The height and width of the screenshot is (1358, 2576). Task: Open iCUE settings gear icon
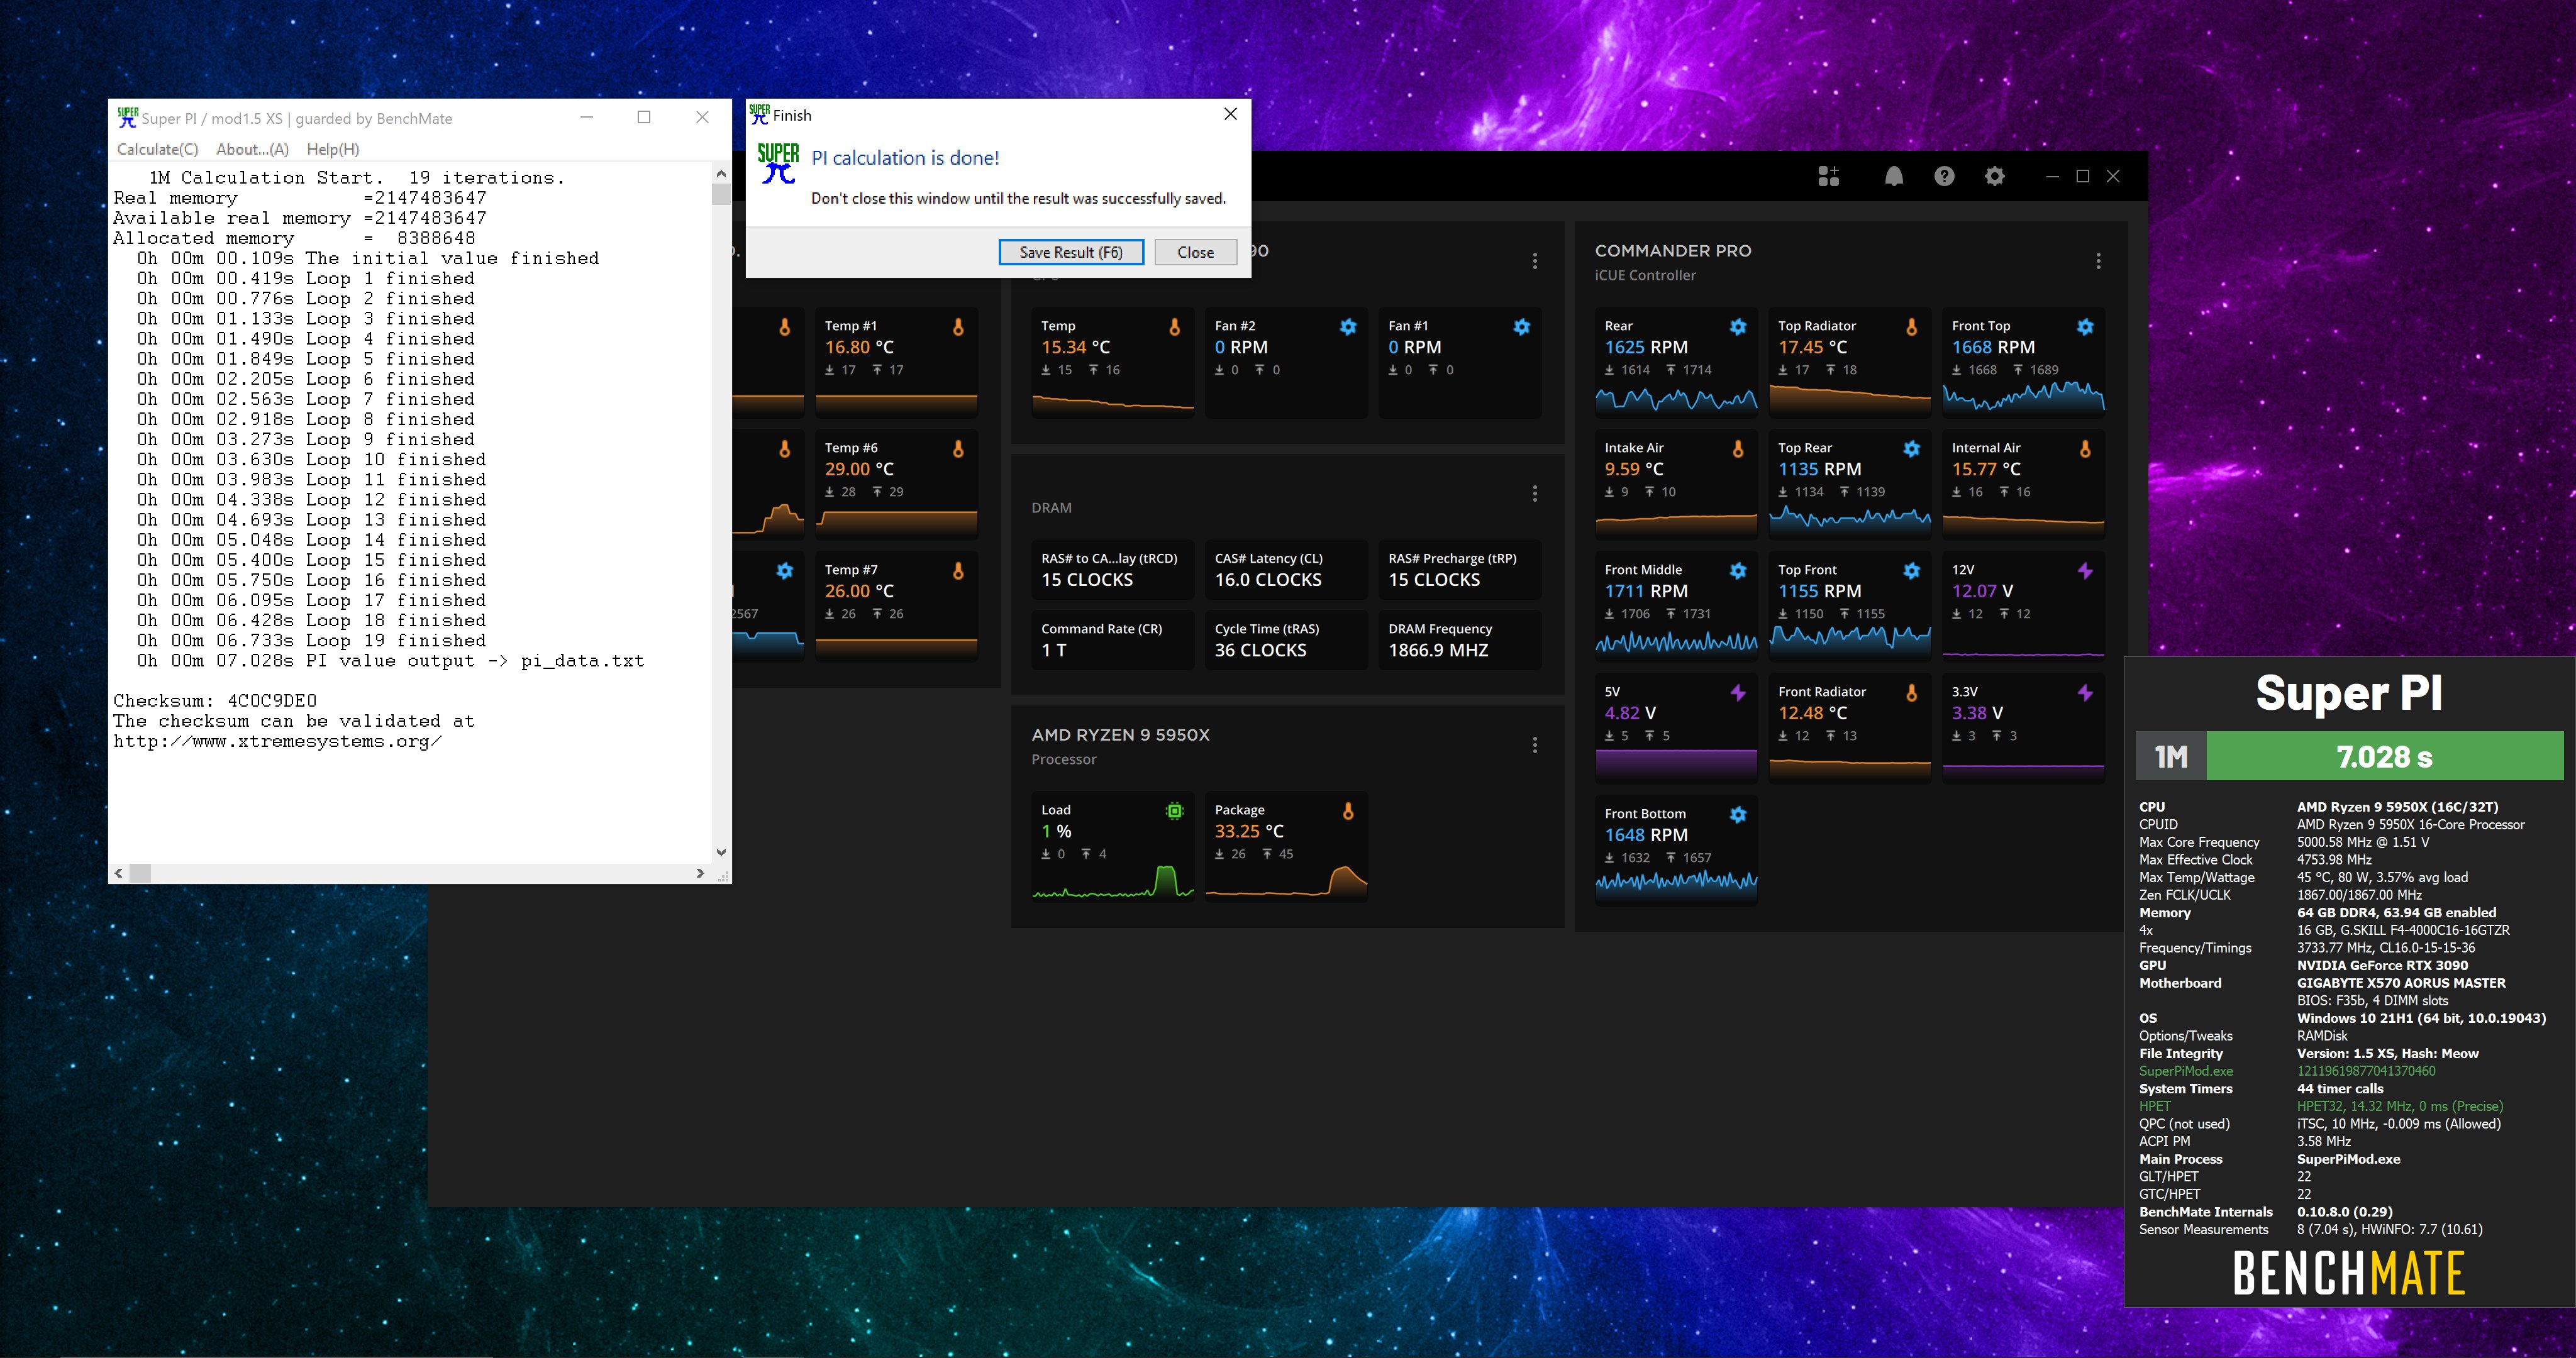click(1994, 176)
